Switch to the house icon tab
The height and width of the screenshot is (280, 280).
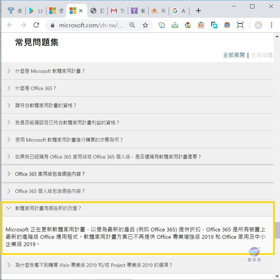(159, 11)
